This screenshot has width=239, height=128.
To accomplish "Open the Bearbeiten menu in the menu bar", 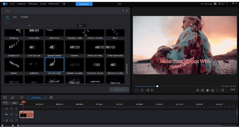I will click(x=22, y=4).
